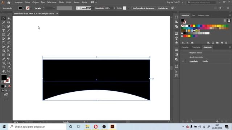This screenshot has width=232, height=130.
Task: Select the Perspective Grid tool
Action: coord(9,51)
